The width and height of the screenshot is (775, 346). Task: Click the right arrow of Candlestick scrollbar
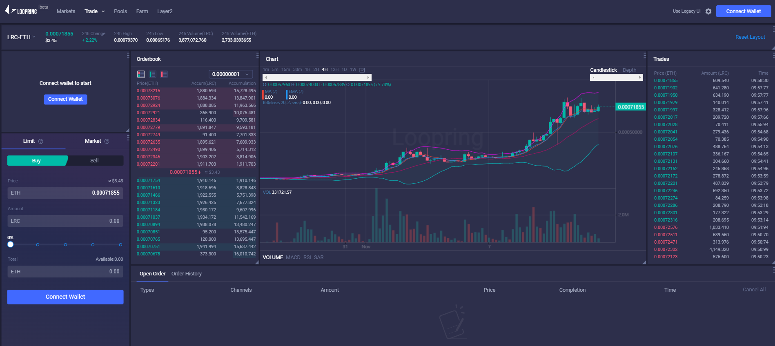(x=640, y=78)
